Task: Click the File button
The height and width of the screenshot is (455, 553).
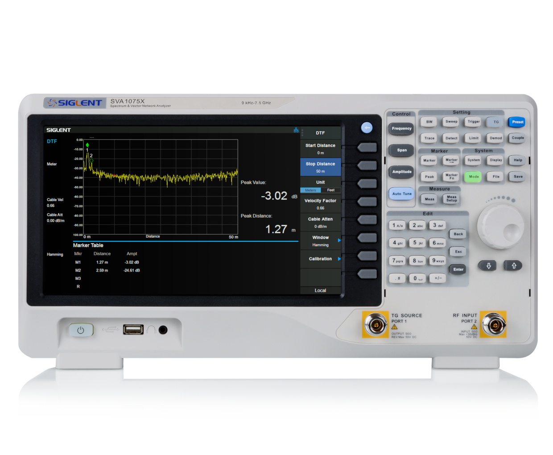Action: pyautogui.click(x=496, y=177)
